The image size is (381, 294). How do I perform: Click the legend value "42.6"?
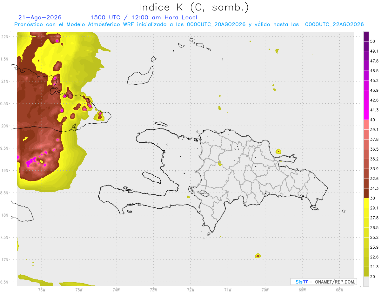pyautogui.click(x=374, y=100)
